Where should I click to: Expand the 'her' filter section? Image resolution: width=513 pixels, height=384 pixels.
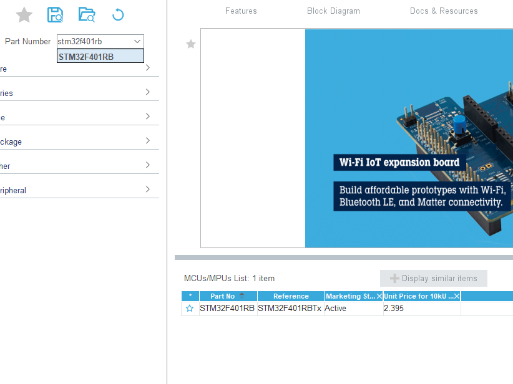[79, 165]
